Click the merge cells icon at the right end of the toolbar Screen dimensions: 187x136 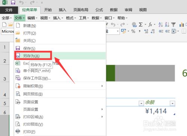tap(184, 31)
